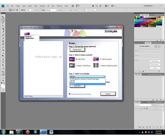165x136 pixels.
Task: Click the Zoom tool in application bar
Action: [97, 6]
